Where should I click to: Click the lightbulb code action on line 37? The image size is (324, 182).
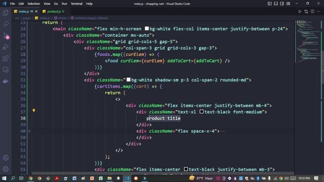(x=34, y=111)
